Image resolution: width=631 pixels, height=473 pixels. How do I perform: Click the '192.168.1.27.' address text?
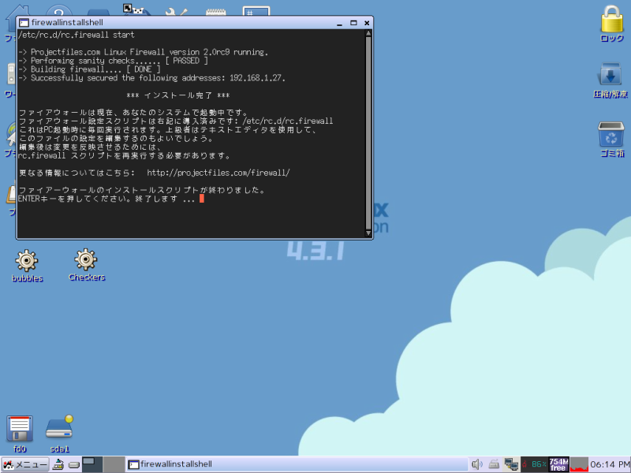click(257, 78)
